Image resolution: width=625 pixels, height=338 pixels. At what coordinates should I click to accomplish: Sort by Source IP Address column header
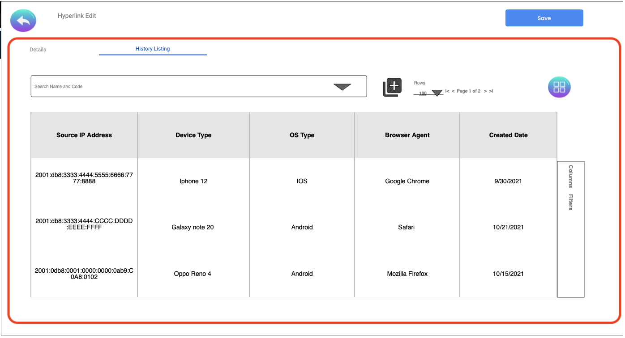pos(84,135)
